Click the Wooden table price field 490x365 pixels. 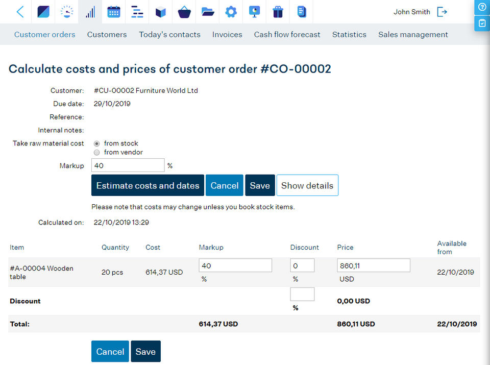pyautogui.click(x=373, y=265)
